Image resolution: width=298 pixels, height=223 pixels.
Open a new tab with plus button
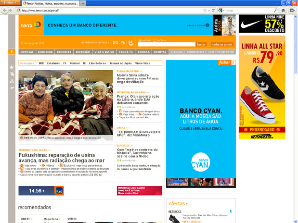pyautogui.click(x=83, y=3)
